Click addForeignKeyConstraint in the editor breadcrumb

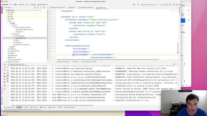click(89, 62)
